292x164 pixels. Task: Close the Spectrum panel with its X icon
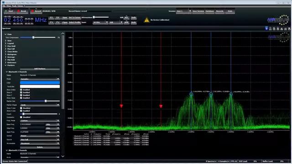(289, 28)
